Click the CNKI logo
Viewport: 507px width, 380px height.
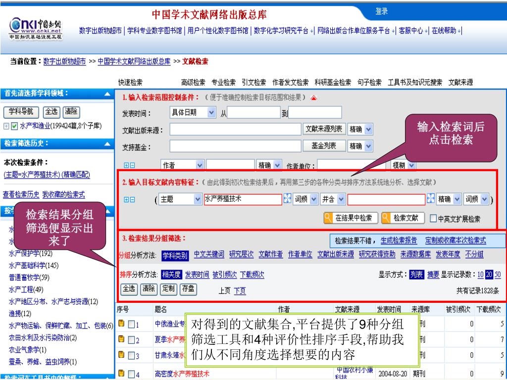[36, 28]
